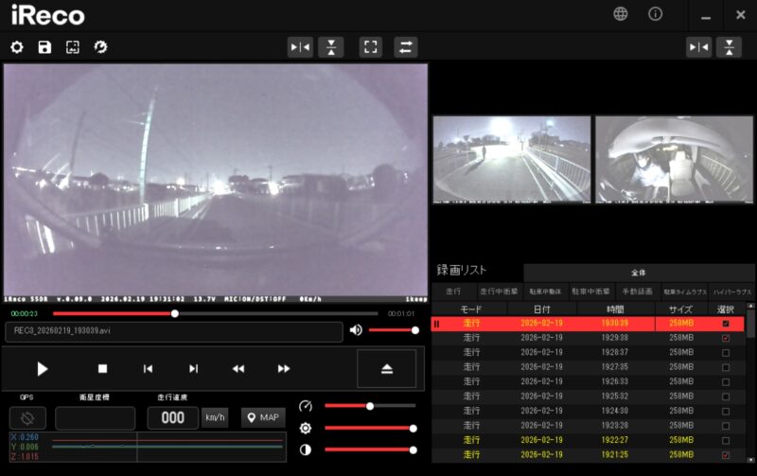
Task: Click the screenshot capture icon
Action: click(72, 47)
